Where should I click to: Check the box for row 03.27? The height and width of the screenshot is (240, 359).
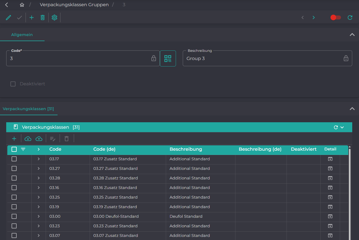point(14,168)
